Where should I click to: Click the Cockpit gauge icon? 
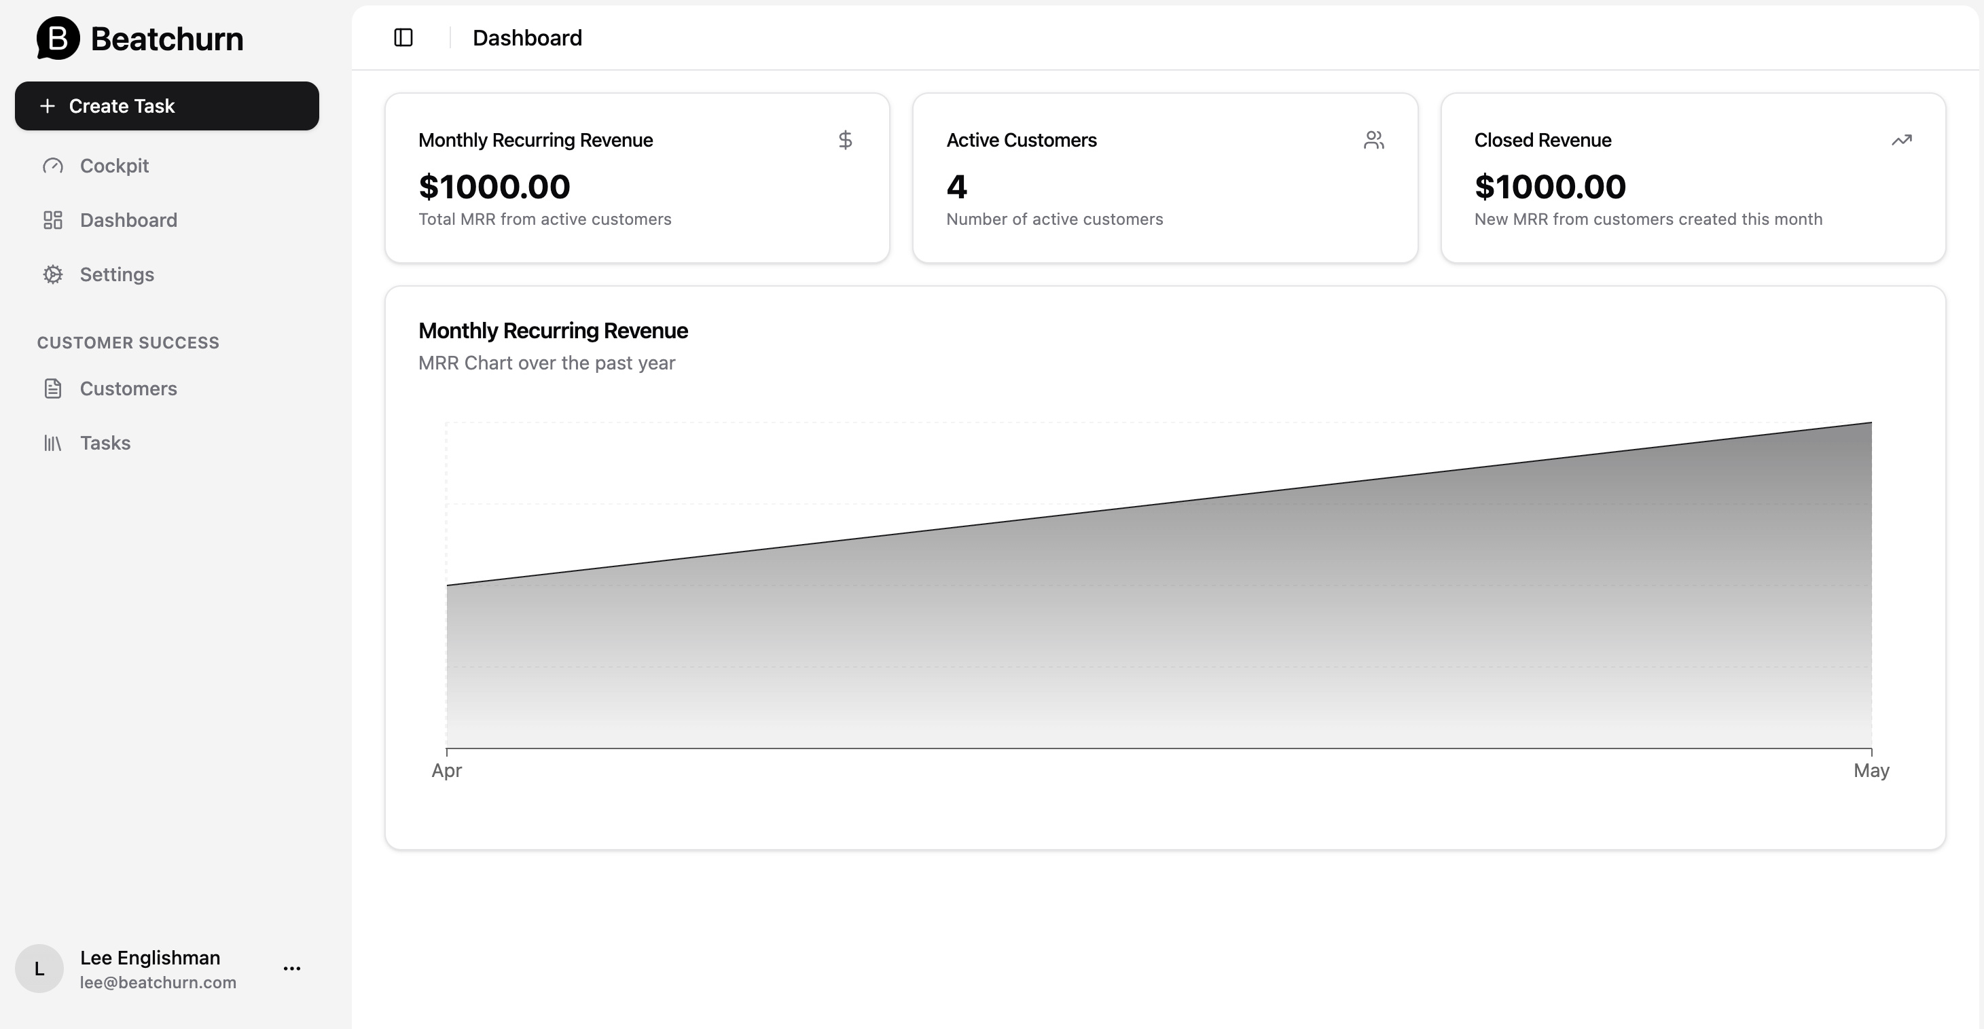pyautogui.click(x=52, y=166)
